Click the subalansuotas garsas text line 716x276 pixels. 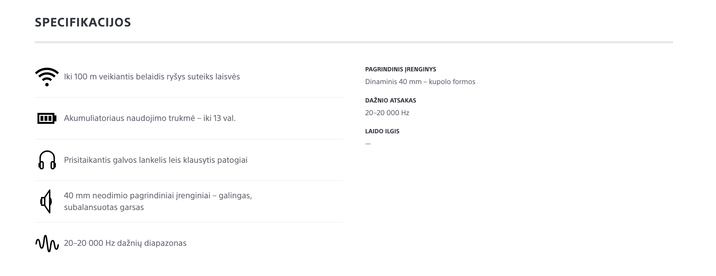104,207
